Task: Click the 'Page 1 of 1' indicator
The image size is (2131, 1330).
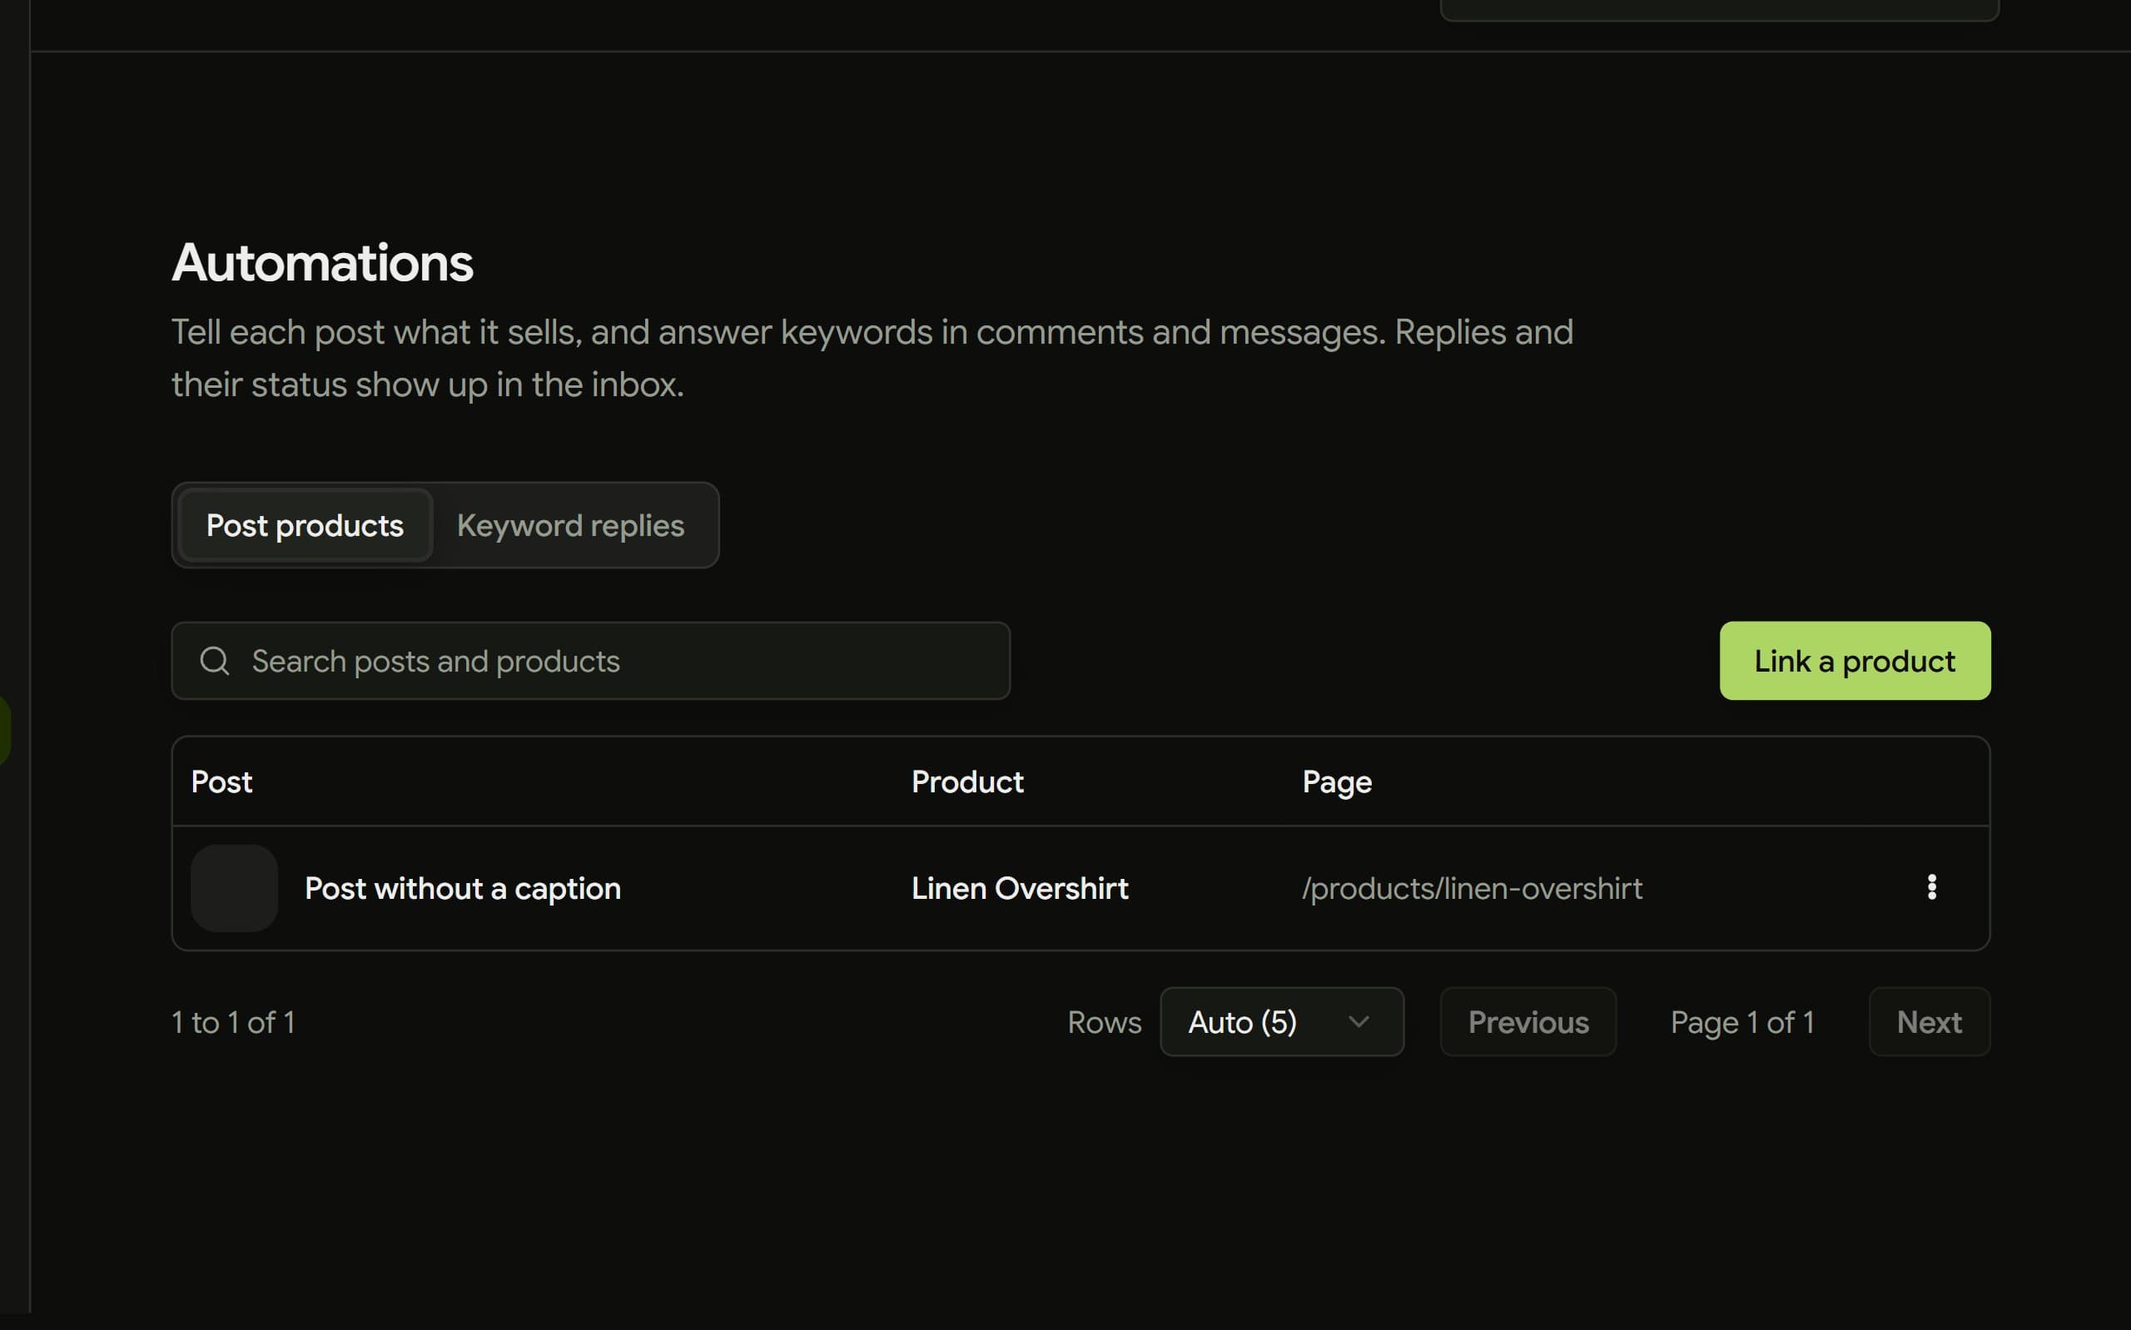Action: pos(1742,1022)
